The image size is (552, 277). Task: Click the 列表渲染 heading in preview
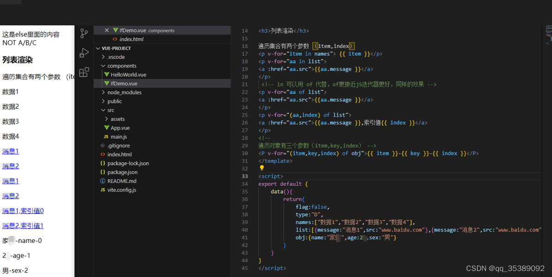[17, 60]
